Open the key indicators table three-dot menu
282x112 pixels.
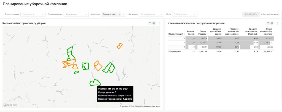(277, 23)
